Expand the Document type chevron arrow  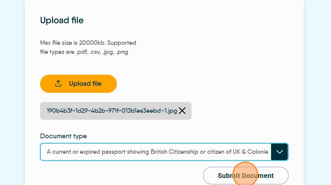click(279, 152)
